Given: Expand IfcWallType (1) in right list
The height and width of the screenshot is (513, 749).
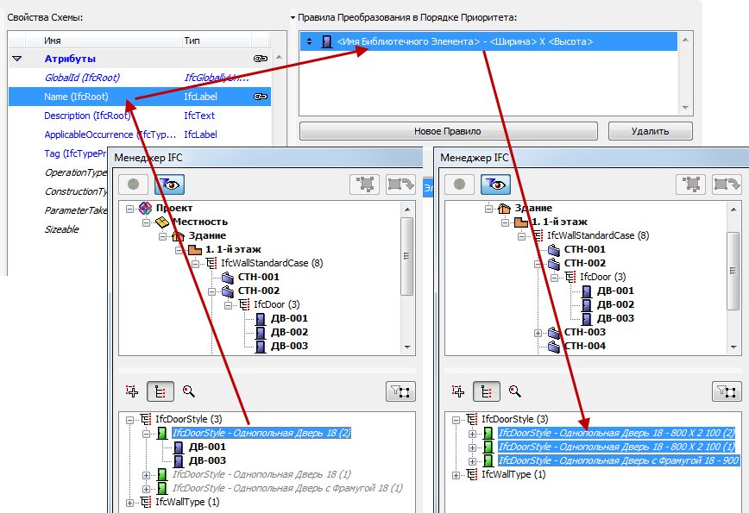Looking at the screenshot, I should (x=456, y=475).
